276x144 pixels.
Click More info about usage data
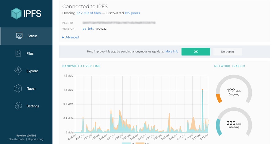coord(172,52)
